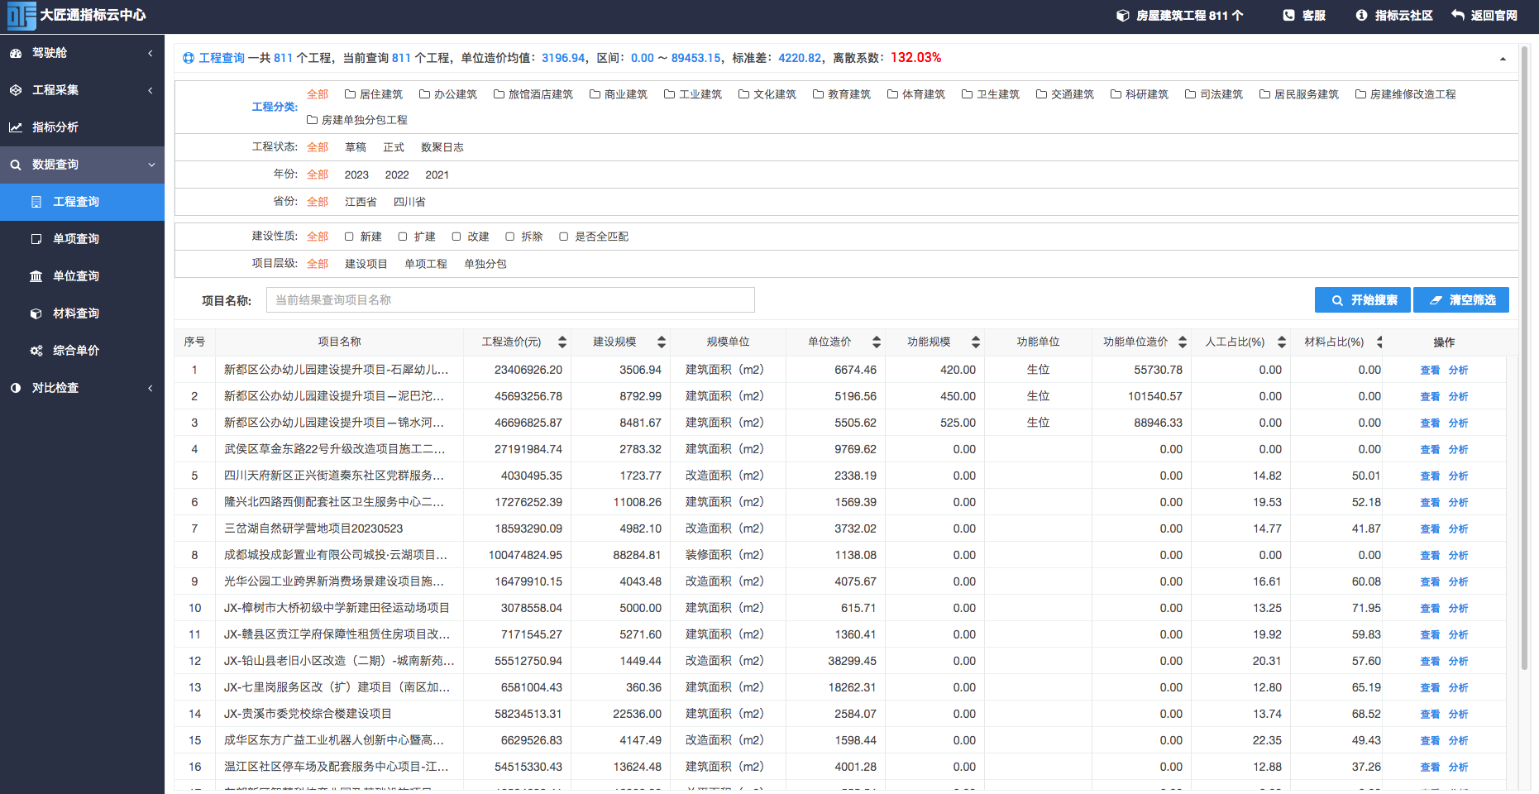Screen dimensions: 1539x794
Task: Click 分析 link in row 4
Action: [1458, 450]
